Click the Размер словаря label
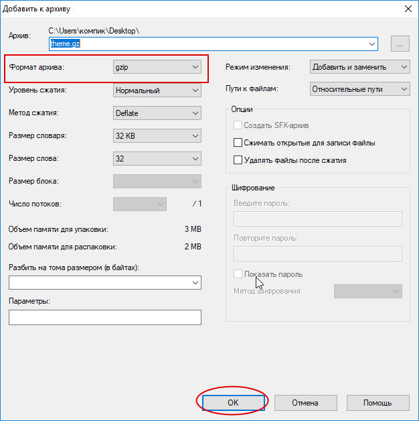Viewport: 419px width, 421px height. pos(37,135)
